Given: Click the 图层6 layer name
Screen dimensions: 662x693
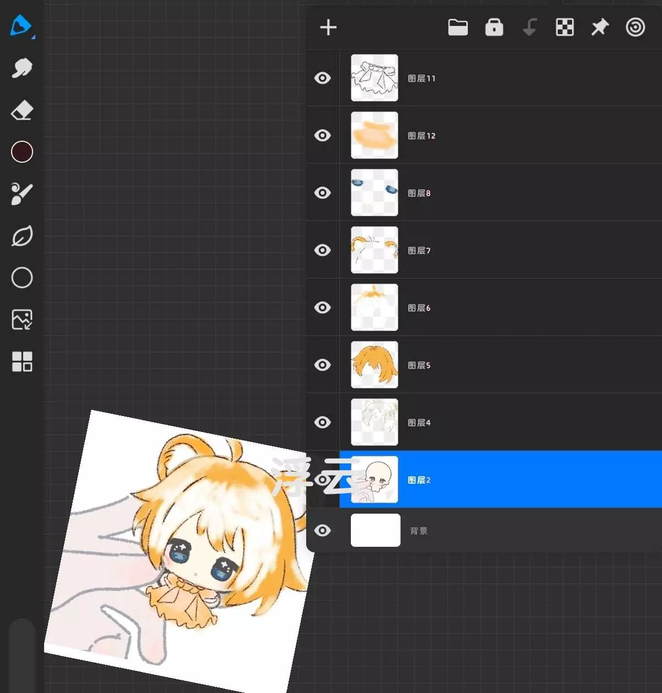Looking at the screenshot, I should [x=419, y=308].
